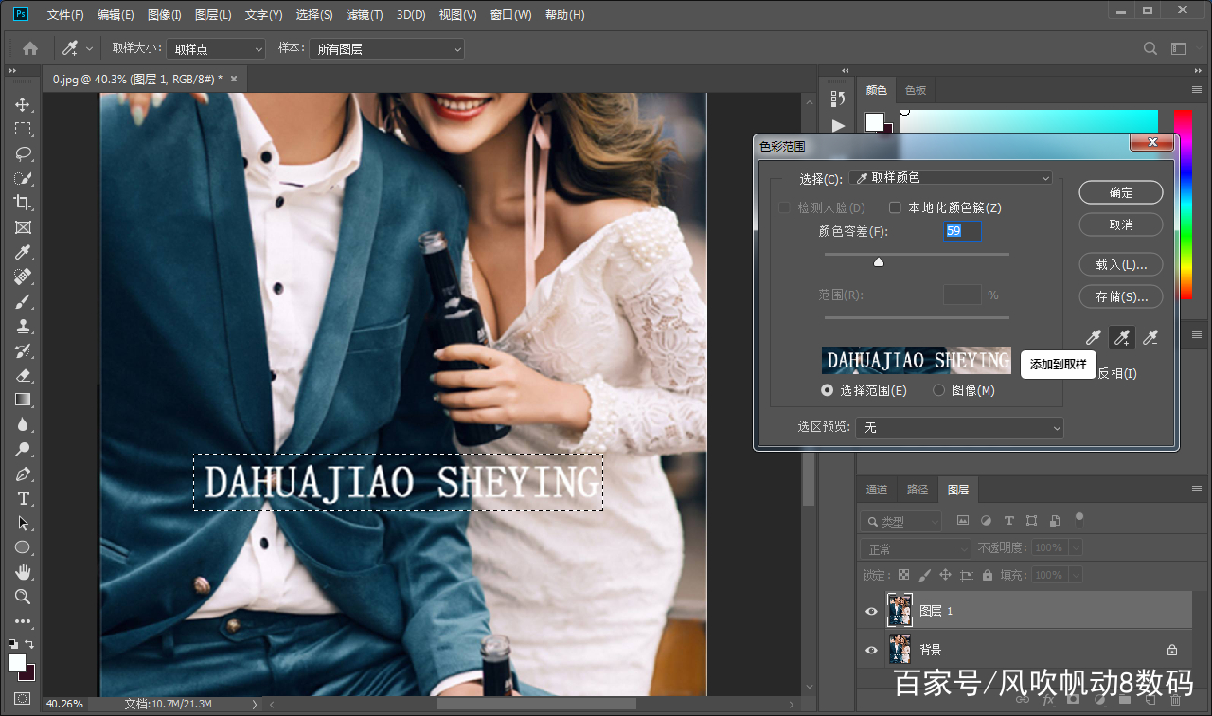Select the Hand tool
1212x716 pixels.
pos(23,572)
